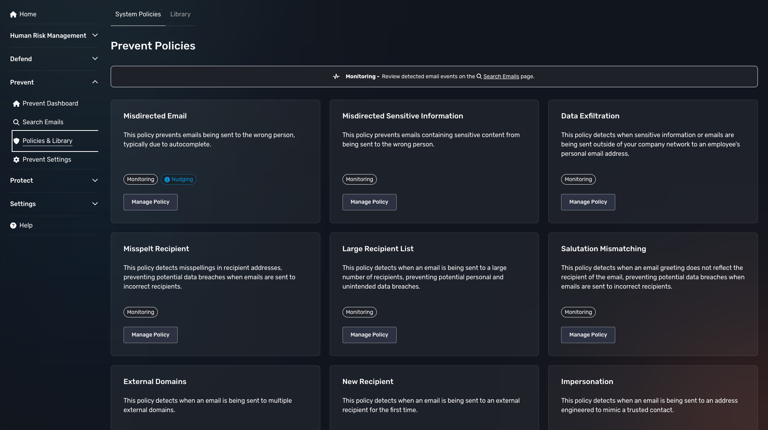
Task: Click the Prevent Settings gear icon
Action: [x=16, y=160]
